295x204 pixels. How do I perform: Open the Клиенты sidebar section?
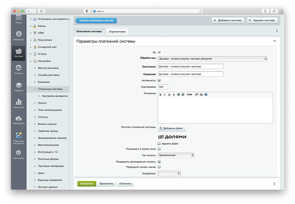(x=19, y=69)
